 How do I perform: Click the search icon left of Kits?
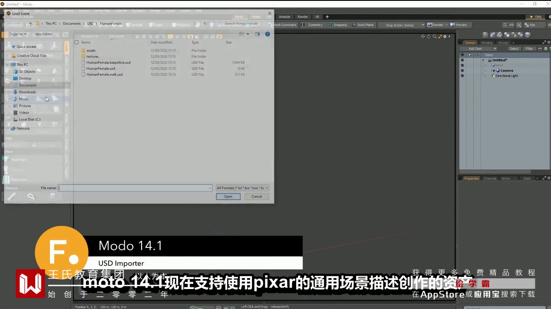coord(519,25)
